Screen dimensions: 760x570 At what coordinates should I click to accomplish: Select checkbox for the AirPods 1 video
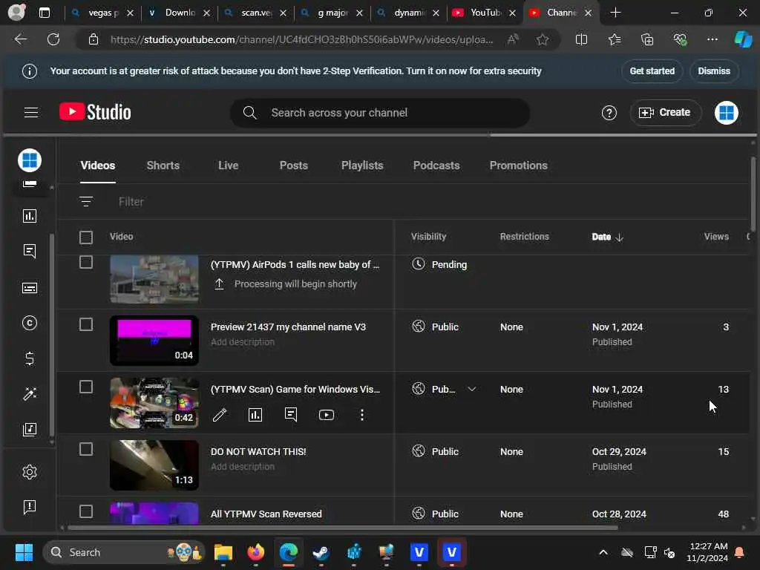click(x=86, y=262)
